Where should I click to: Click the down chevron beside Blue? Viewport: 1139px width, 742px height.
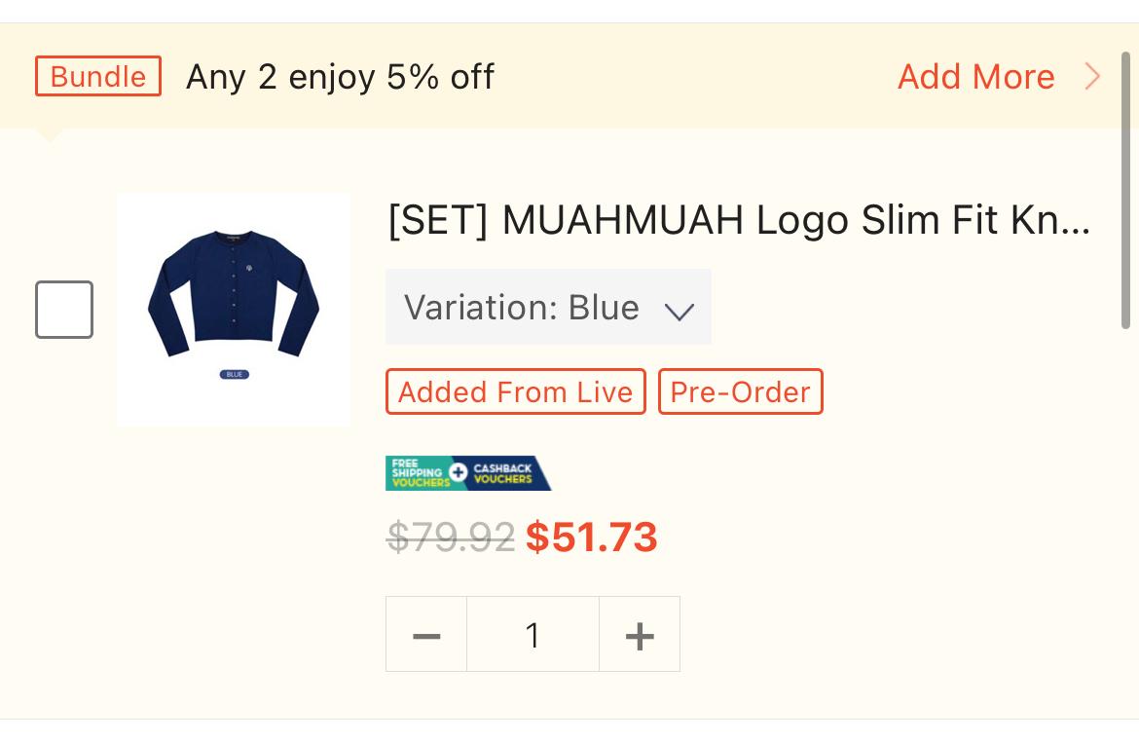coord(679,311)
